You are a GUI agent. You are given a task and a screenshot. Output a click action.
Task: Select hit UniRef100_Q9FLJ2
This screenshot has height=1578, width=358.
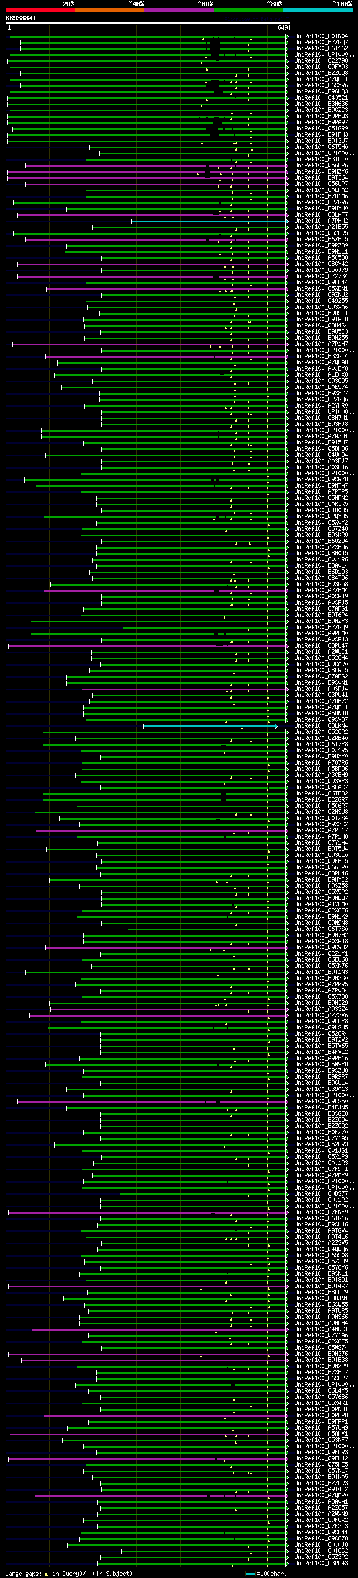pyautogui.click(x=321, y=1459)
